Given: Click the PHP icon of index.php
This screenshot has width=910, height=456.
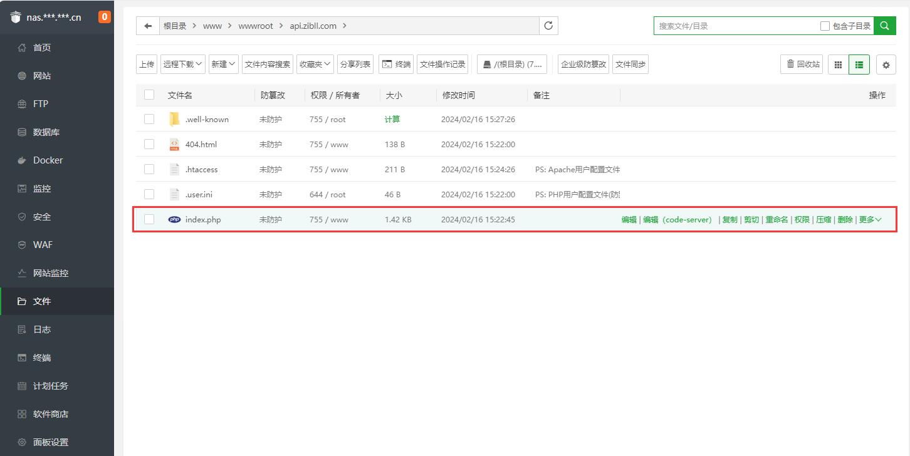Looking at the screenshot, I should (x=174, y=219).
